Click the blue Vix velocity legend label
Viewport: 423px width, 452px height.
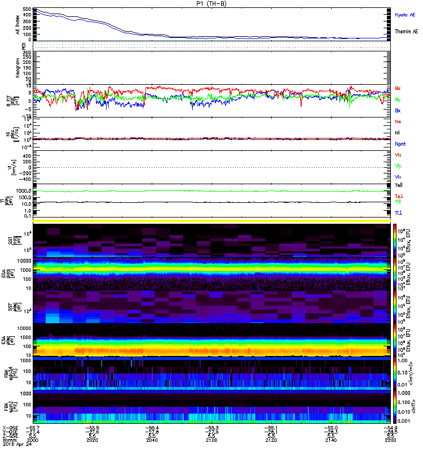398,177
